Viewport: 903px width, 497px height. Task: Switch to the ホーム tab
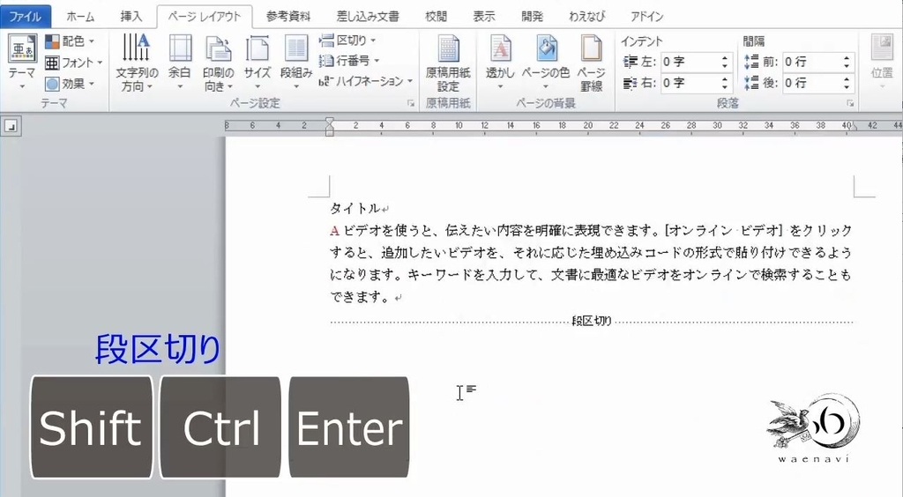point(80,16)
